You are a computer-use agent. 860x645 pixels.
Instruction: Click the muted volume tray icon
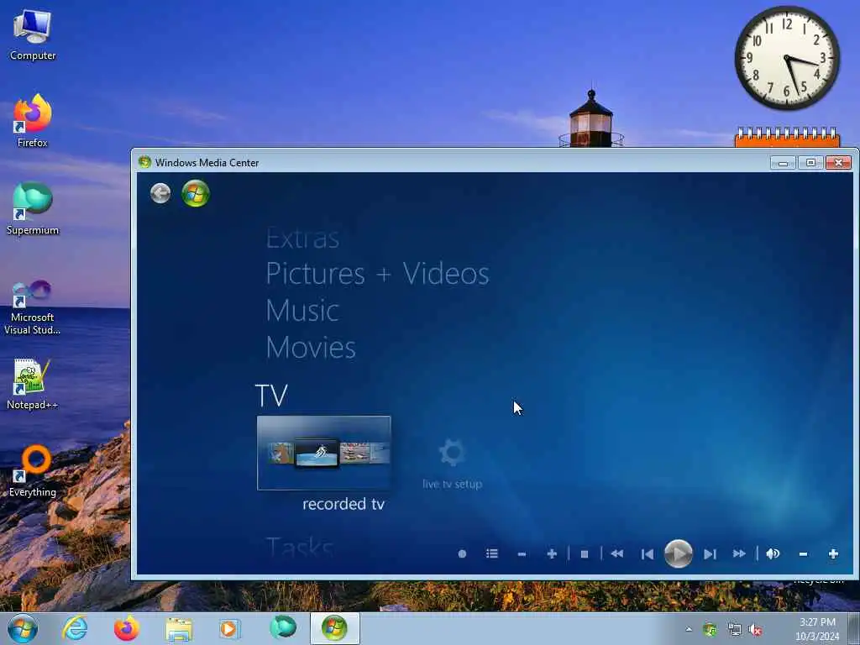click(756, 630)
